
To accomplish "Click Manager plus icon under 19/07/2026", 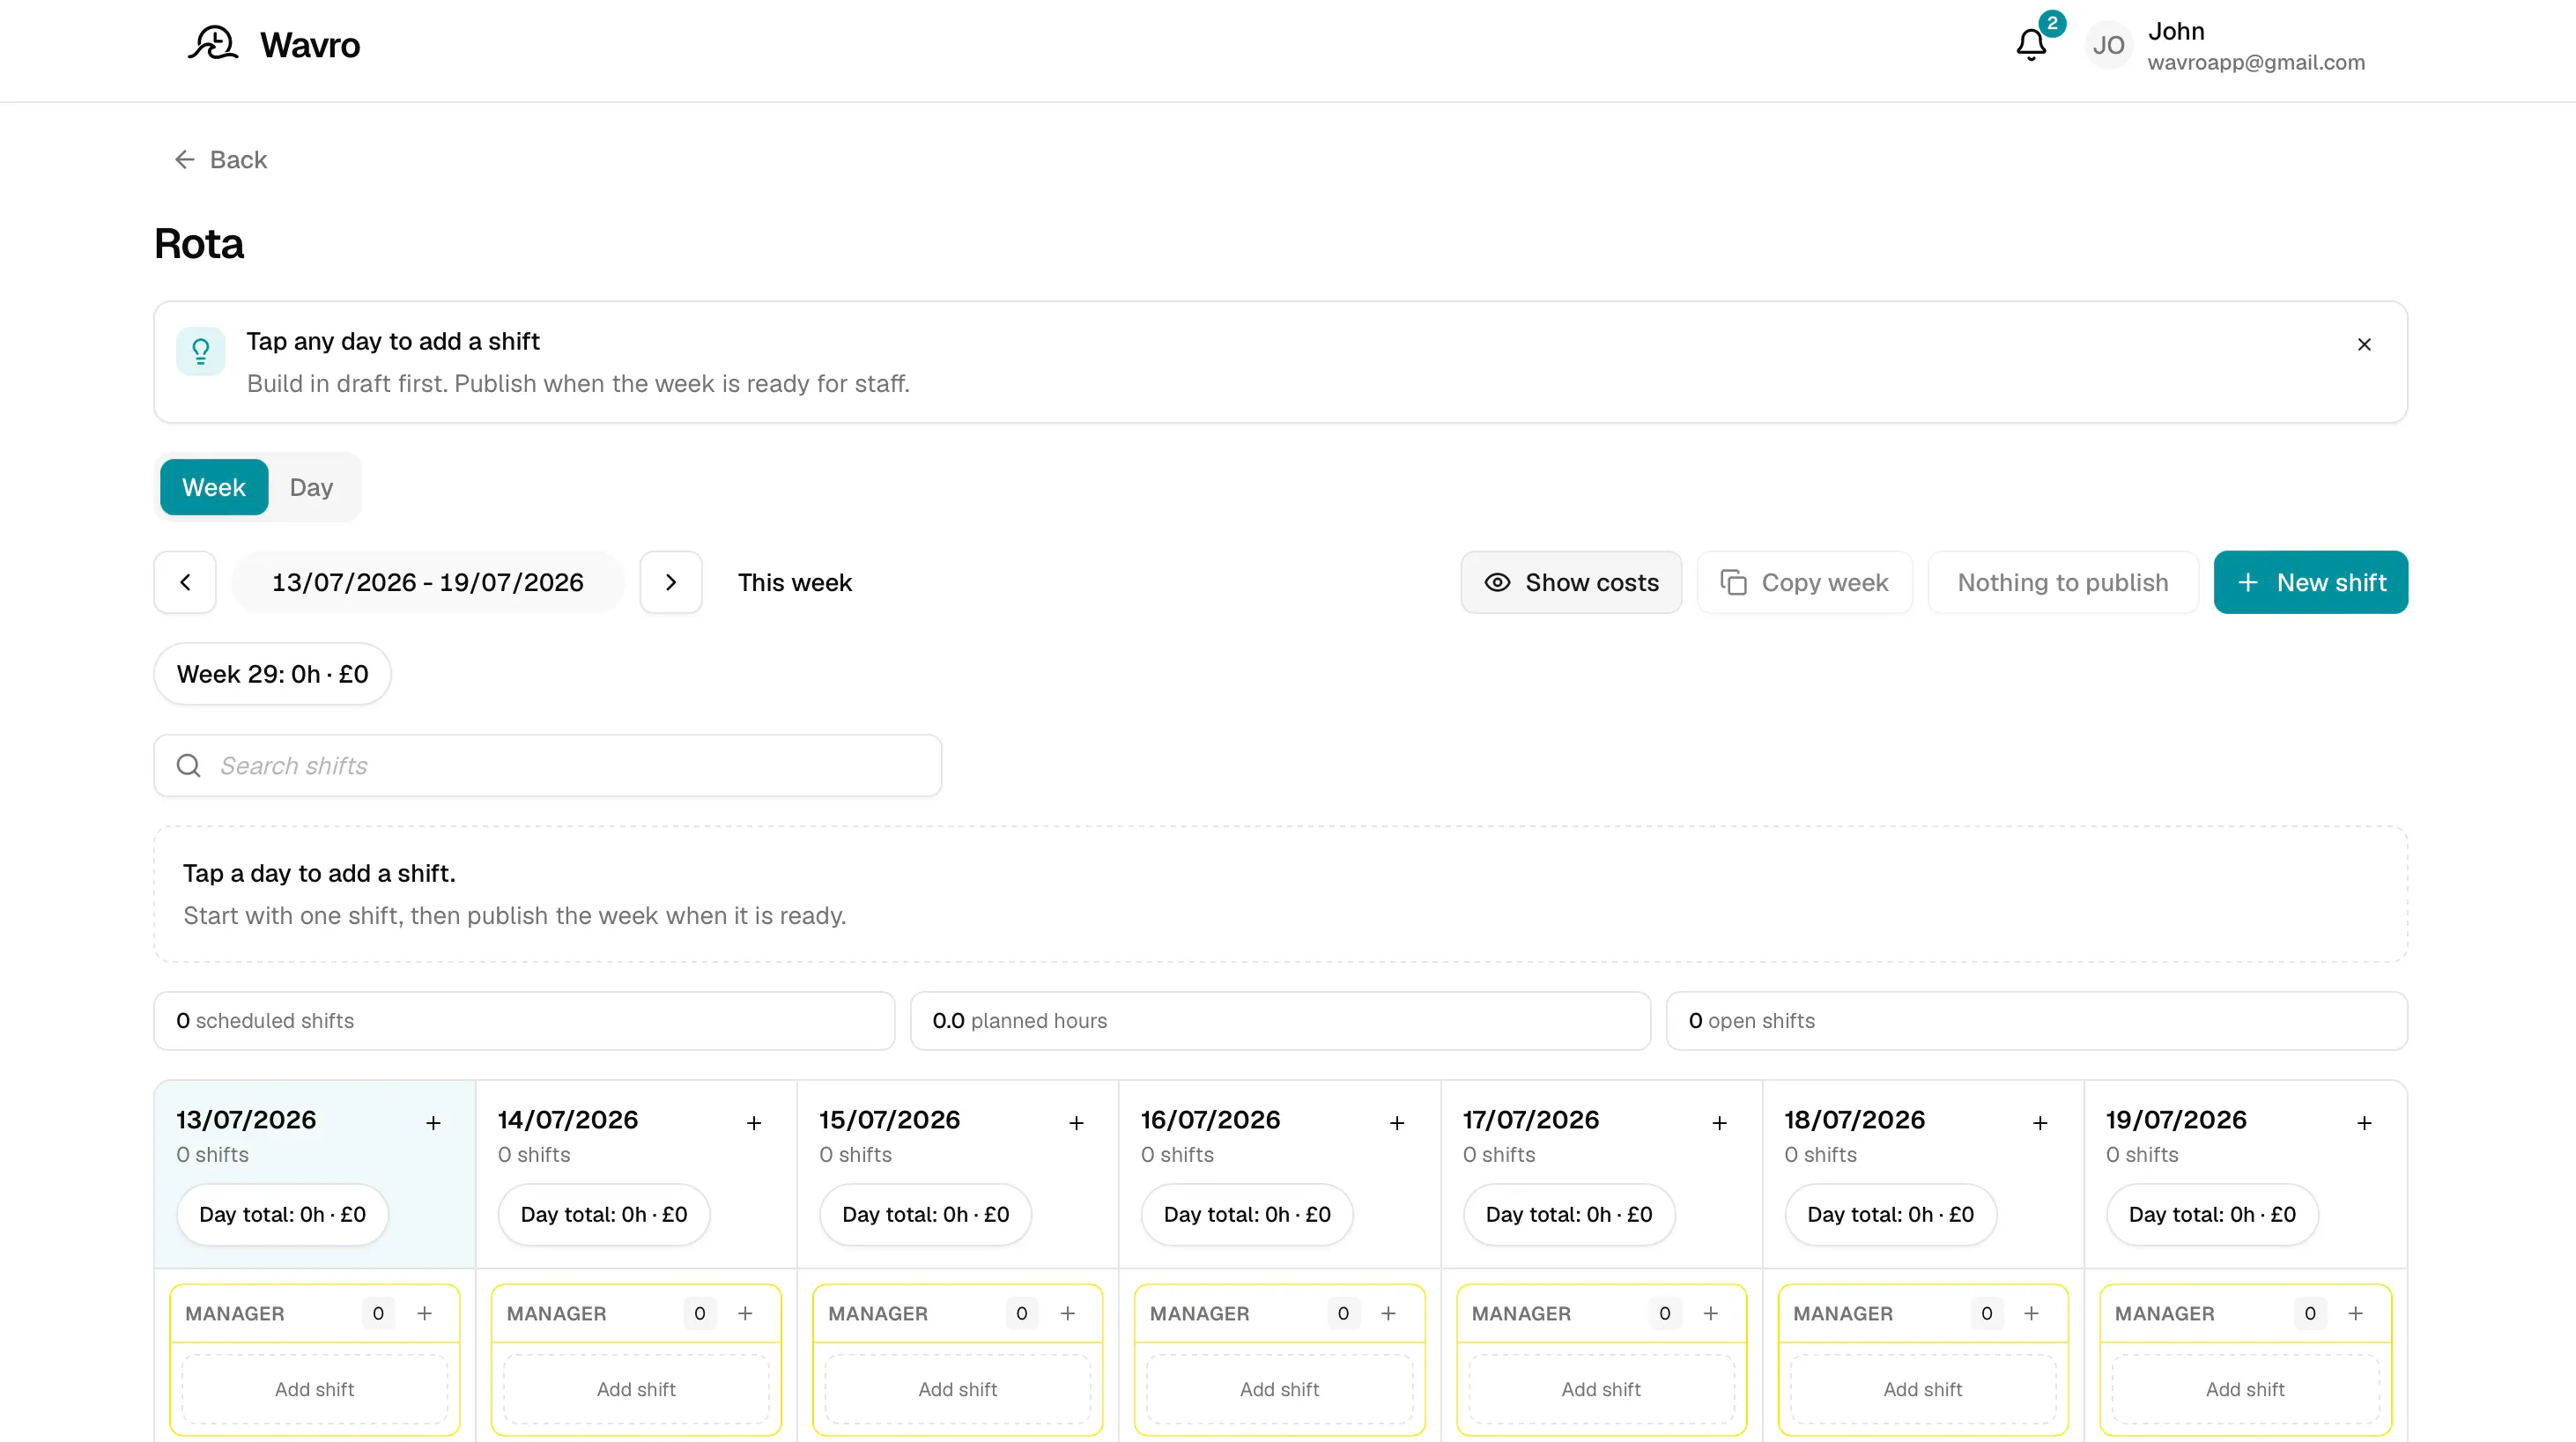I will (2355, 1313).
